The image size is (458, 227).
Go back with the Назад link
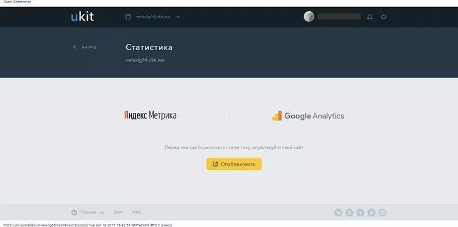click(x=89, y=47)
